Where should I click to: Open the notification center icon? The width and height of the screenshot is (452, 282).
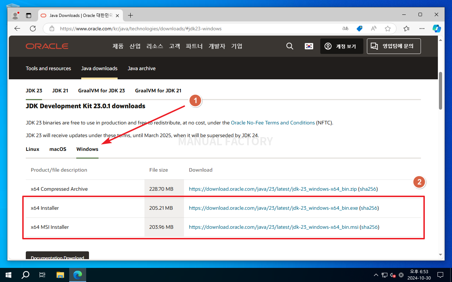click(x=440, y=275)
